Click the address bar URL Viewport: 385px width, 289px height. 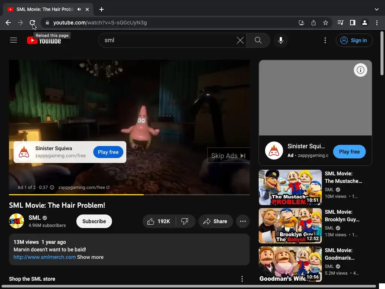click(100, 23)
